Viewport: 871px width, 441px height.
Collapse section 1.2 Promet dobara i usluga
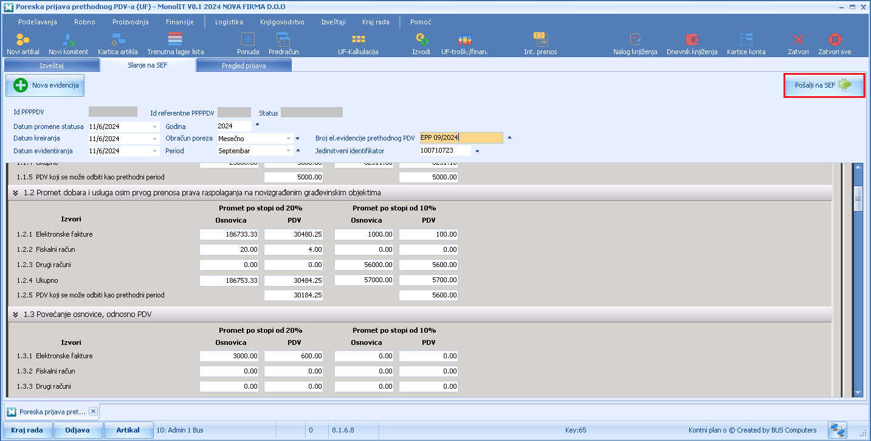[15, 193]
